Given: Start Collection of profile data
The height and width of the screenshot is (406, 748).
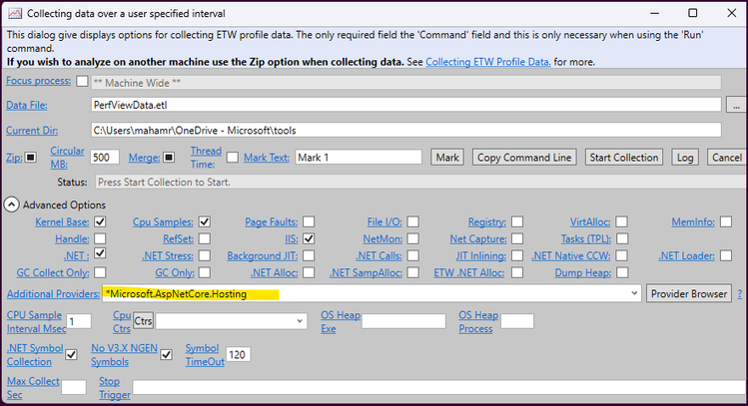Looking at the screenshot, I should click(x=624, y=158).
